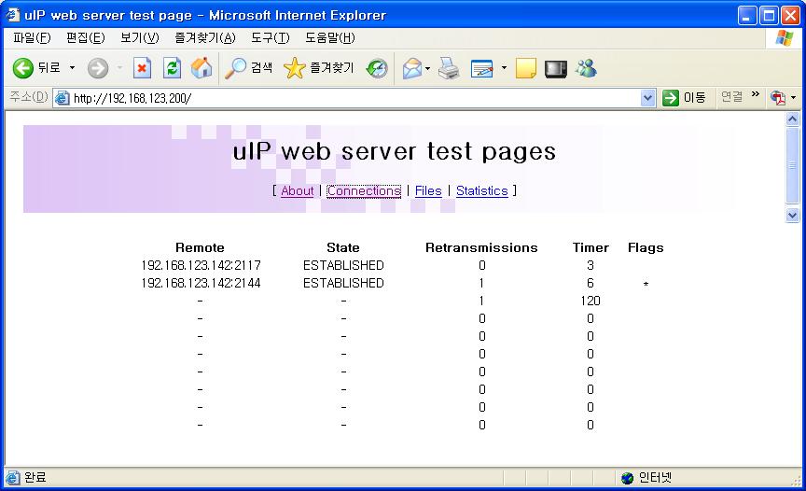Open the About link
Image resolution: width=806 pixels, height=491 pixels.
click(297, 190)
